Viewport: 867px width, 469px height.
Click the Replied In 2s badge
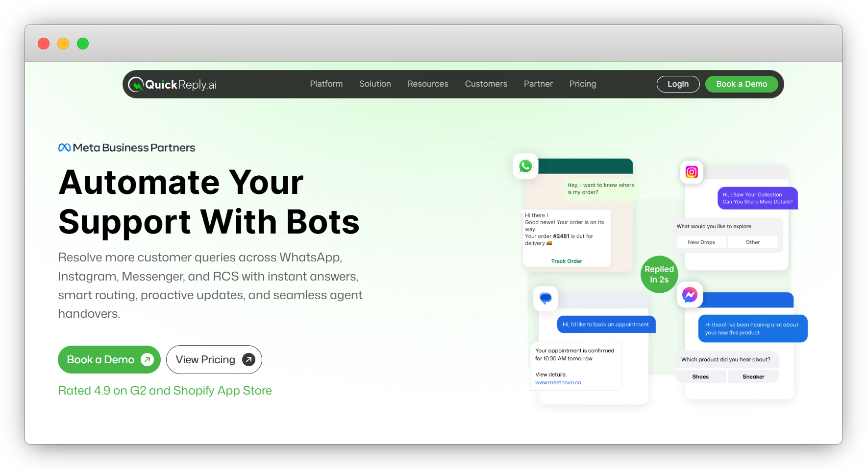click(x=659, y=274)
